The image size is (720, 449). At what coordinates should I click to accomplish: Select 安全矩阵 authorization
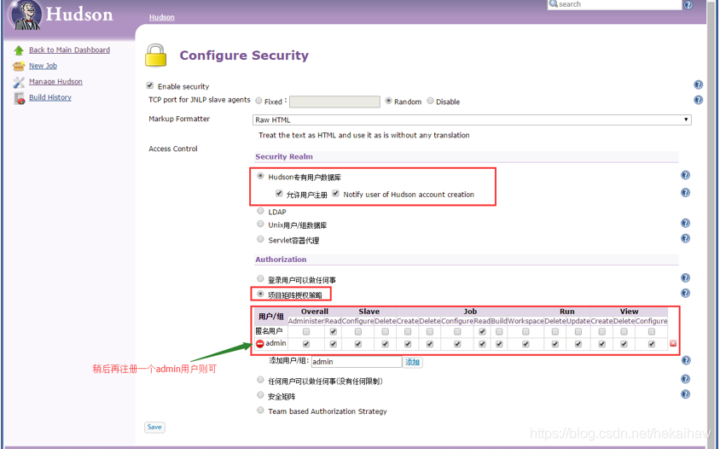tap(260, 394)
